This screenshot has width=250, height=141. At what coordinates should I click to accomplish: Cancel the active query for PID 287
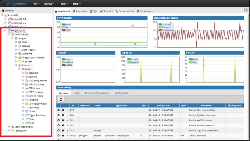(x=63, y=130)
